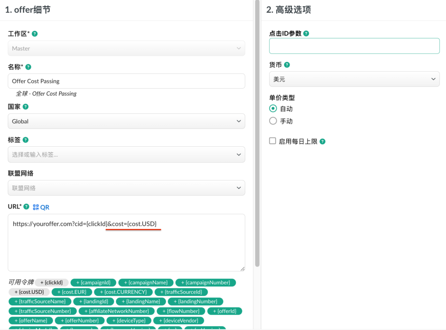The height and width of the screenshot is (330, 446).
Task: Enable the 启用每日上限 checkbox
Action: click(273, 141)
